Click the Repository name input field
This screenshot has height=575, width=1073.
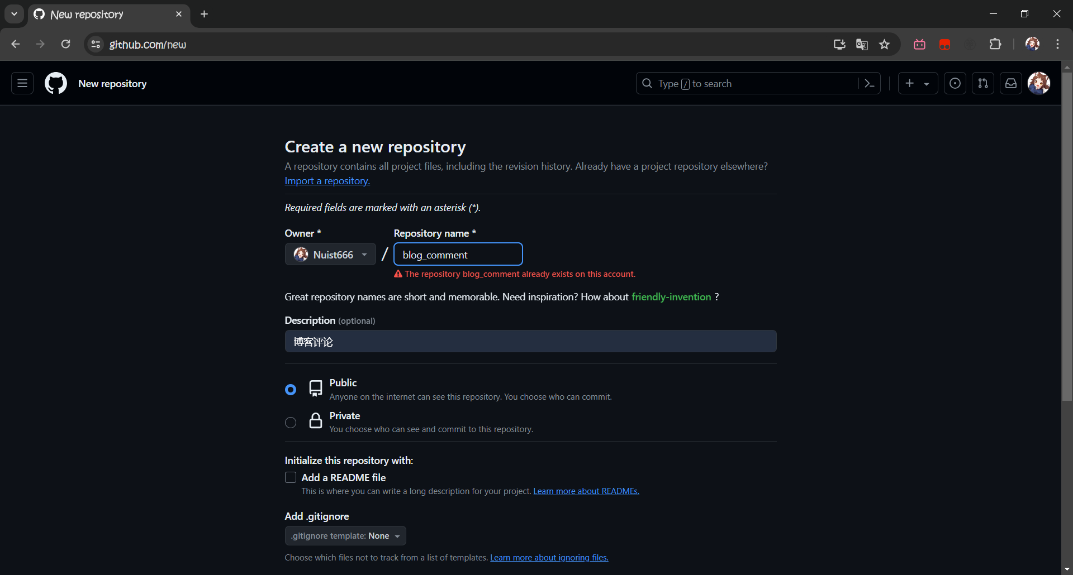(x=458, y=255)
